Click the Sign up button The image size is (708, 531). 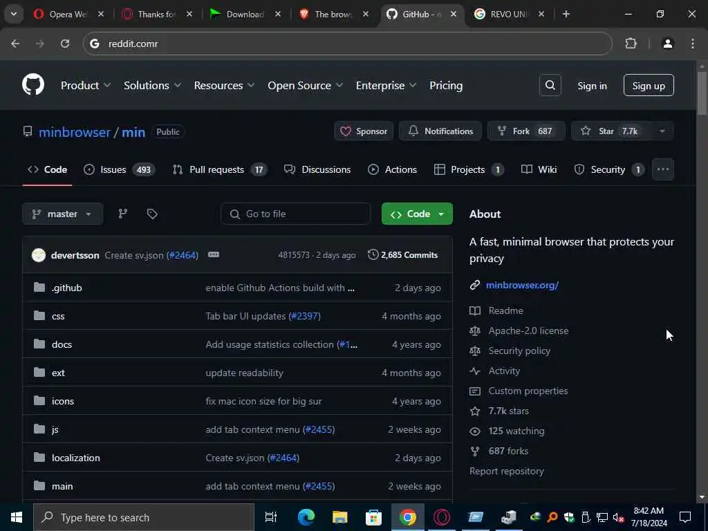coord(649,85)
